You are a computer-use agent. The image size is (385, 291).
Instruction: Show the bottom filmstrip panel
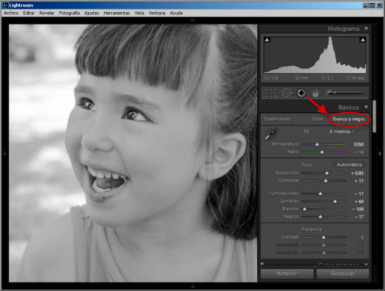click(193, 286)
